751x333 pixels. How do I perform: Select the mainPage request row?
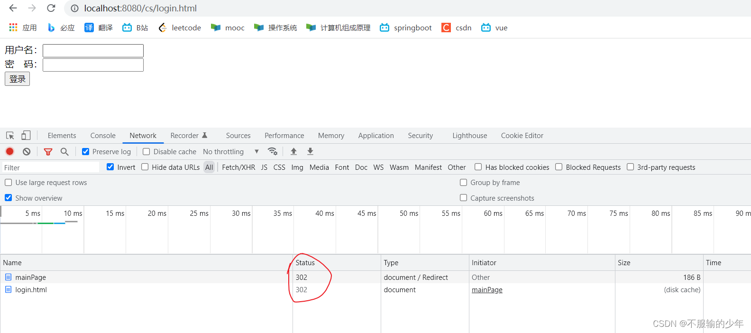[375, 277]
